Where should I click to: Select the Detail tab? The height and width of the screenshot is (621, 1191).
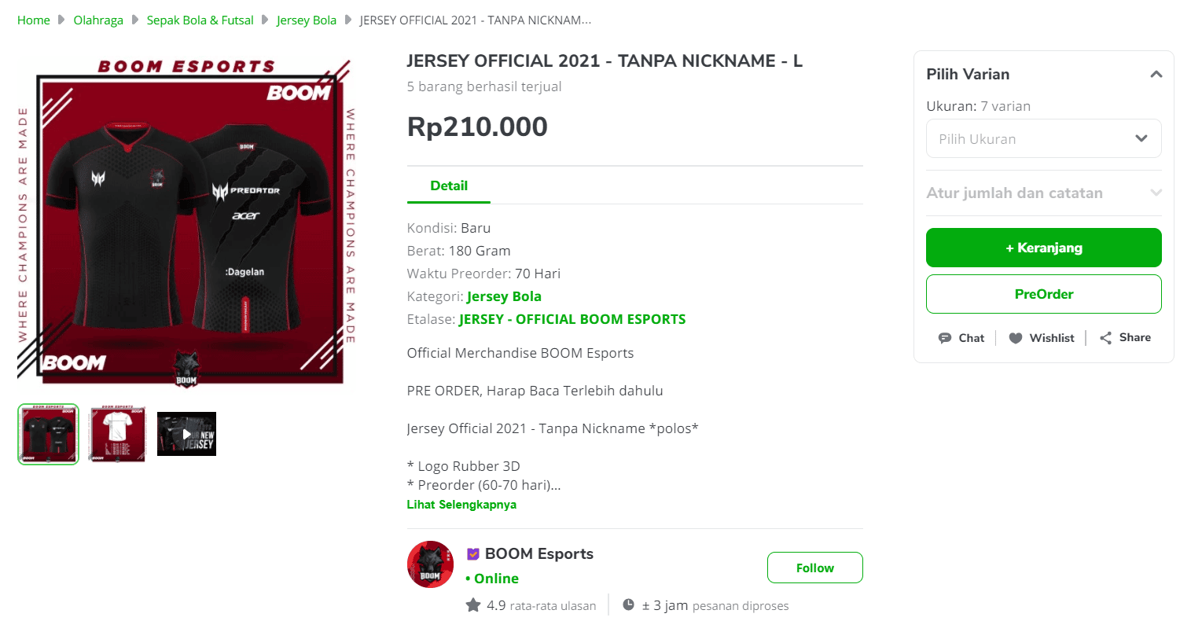pyautogui.click(x=449, y=186)
